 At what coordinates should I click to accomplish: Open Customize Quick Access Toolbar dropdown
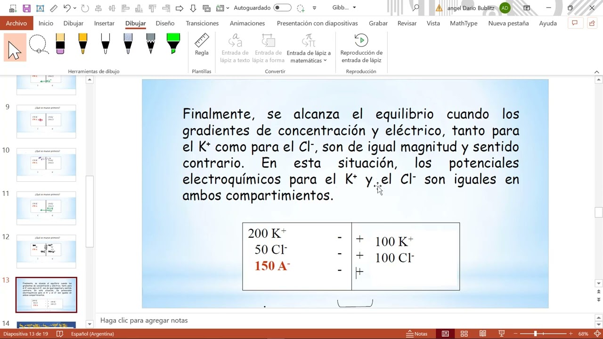(314, 8)
